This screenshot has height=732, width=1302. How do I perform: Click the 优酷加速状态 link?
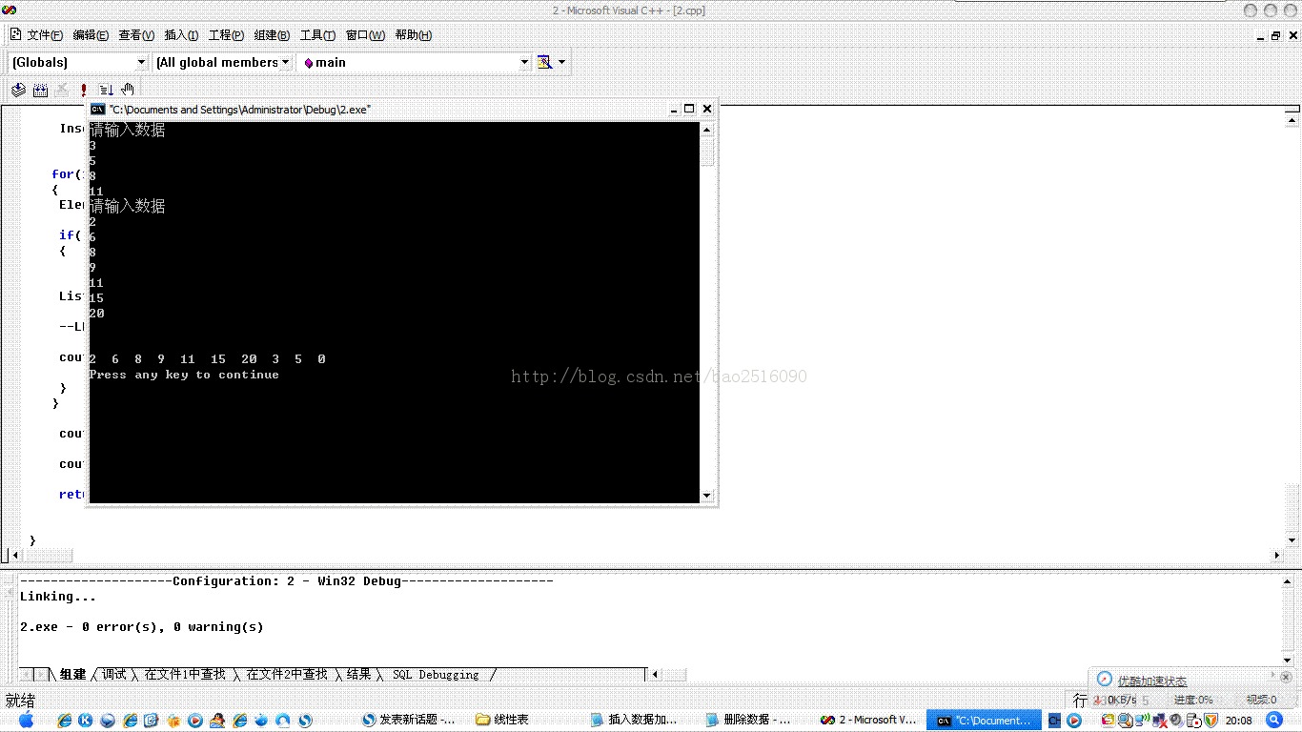pyautogui.click(x=1152, y=681)
